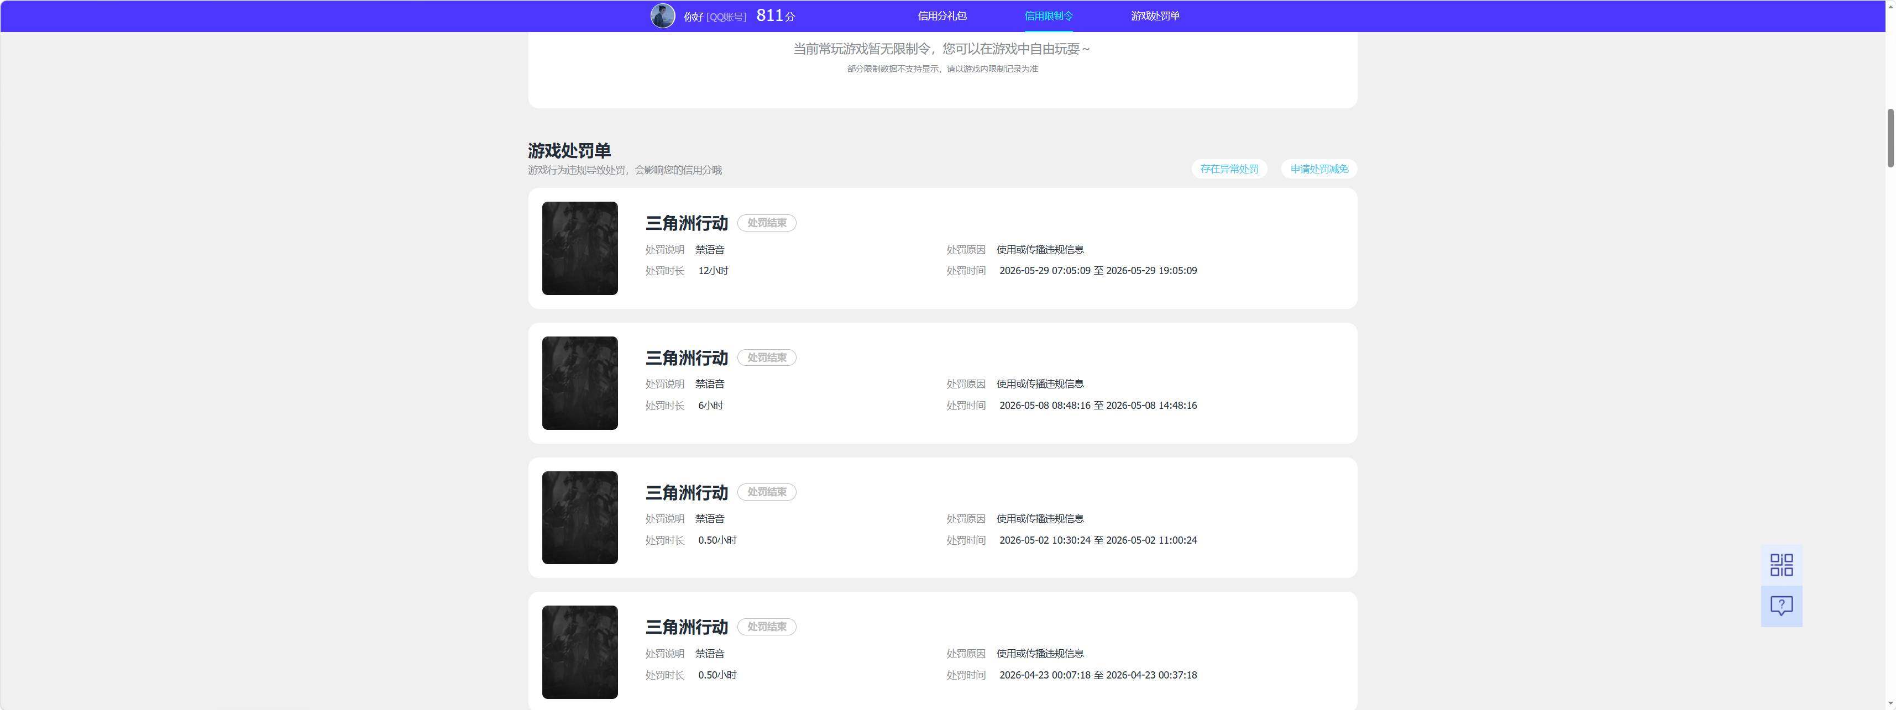Select 三角洲行动 title on the 12小时 card

coord(687,223)
